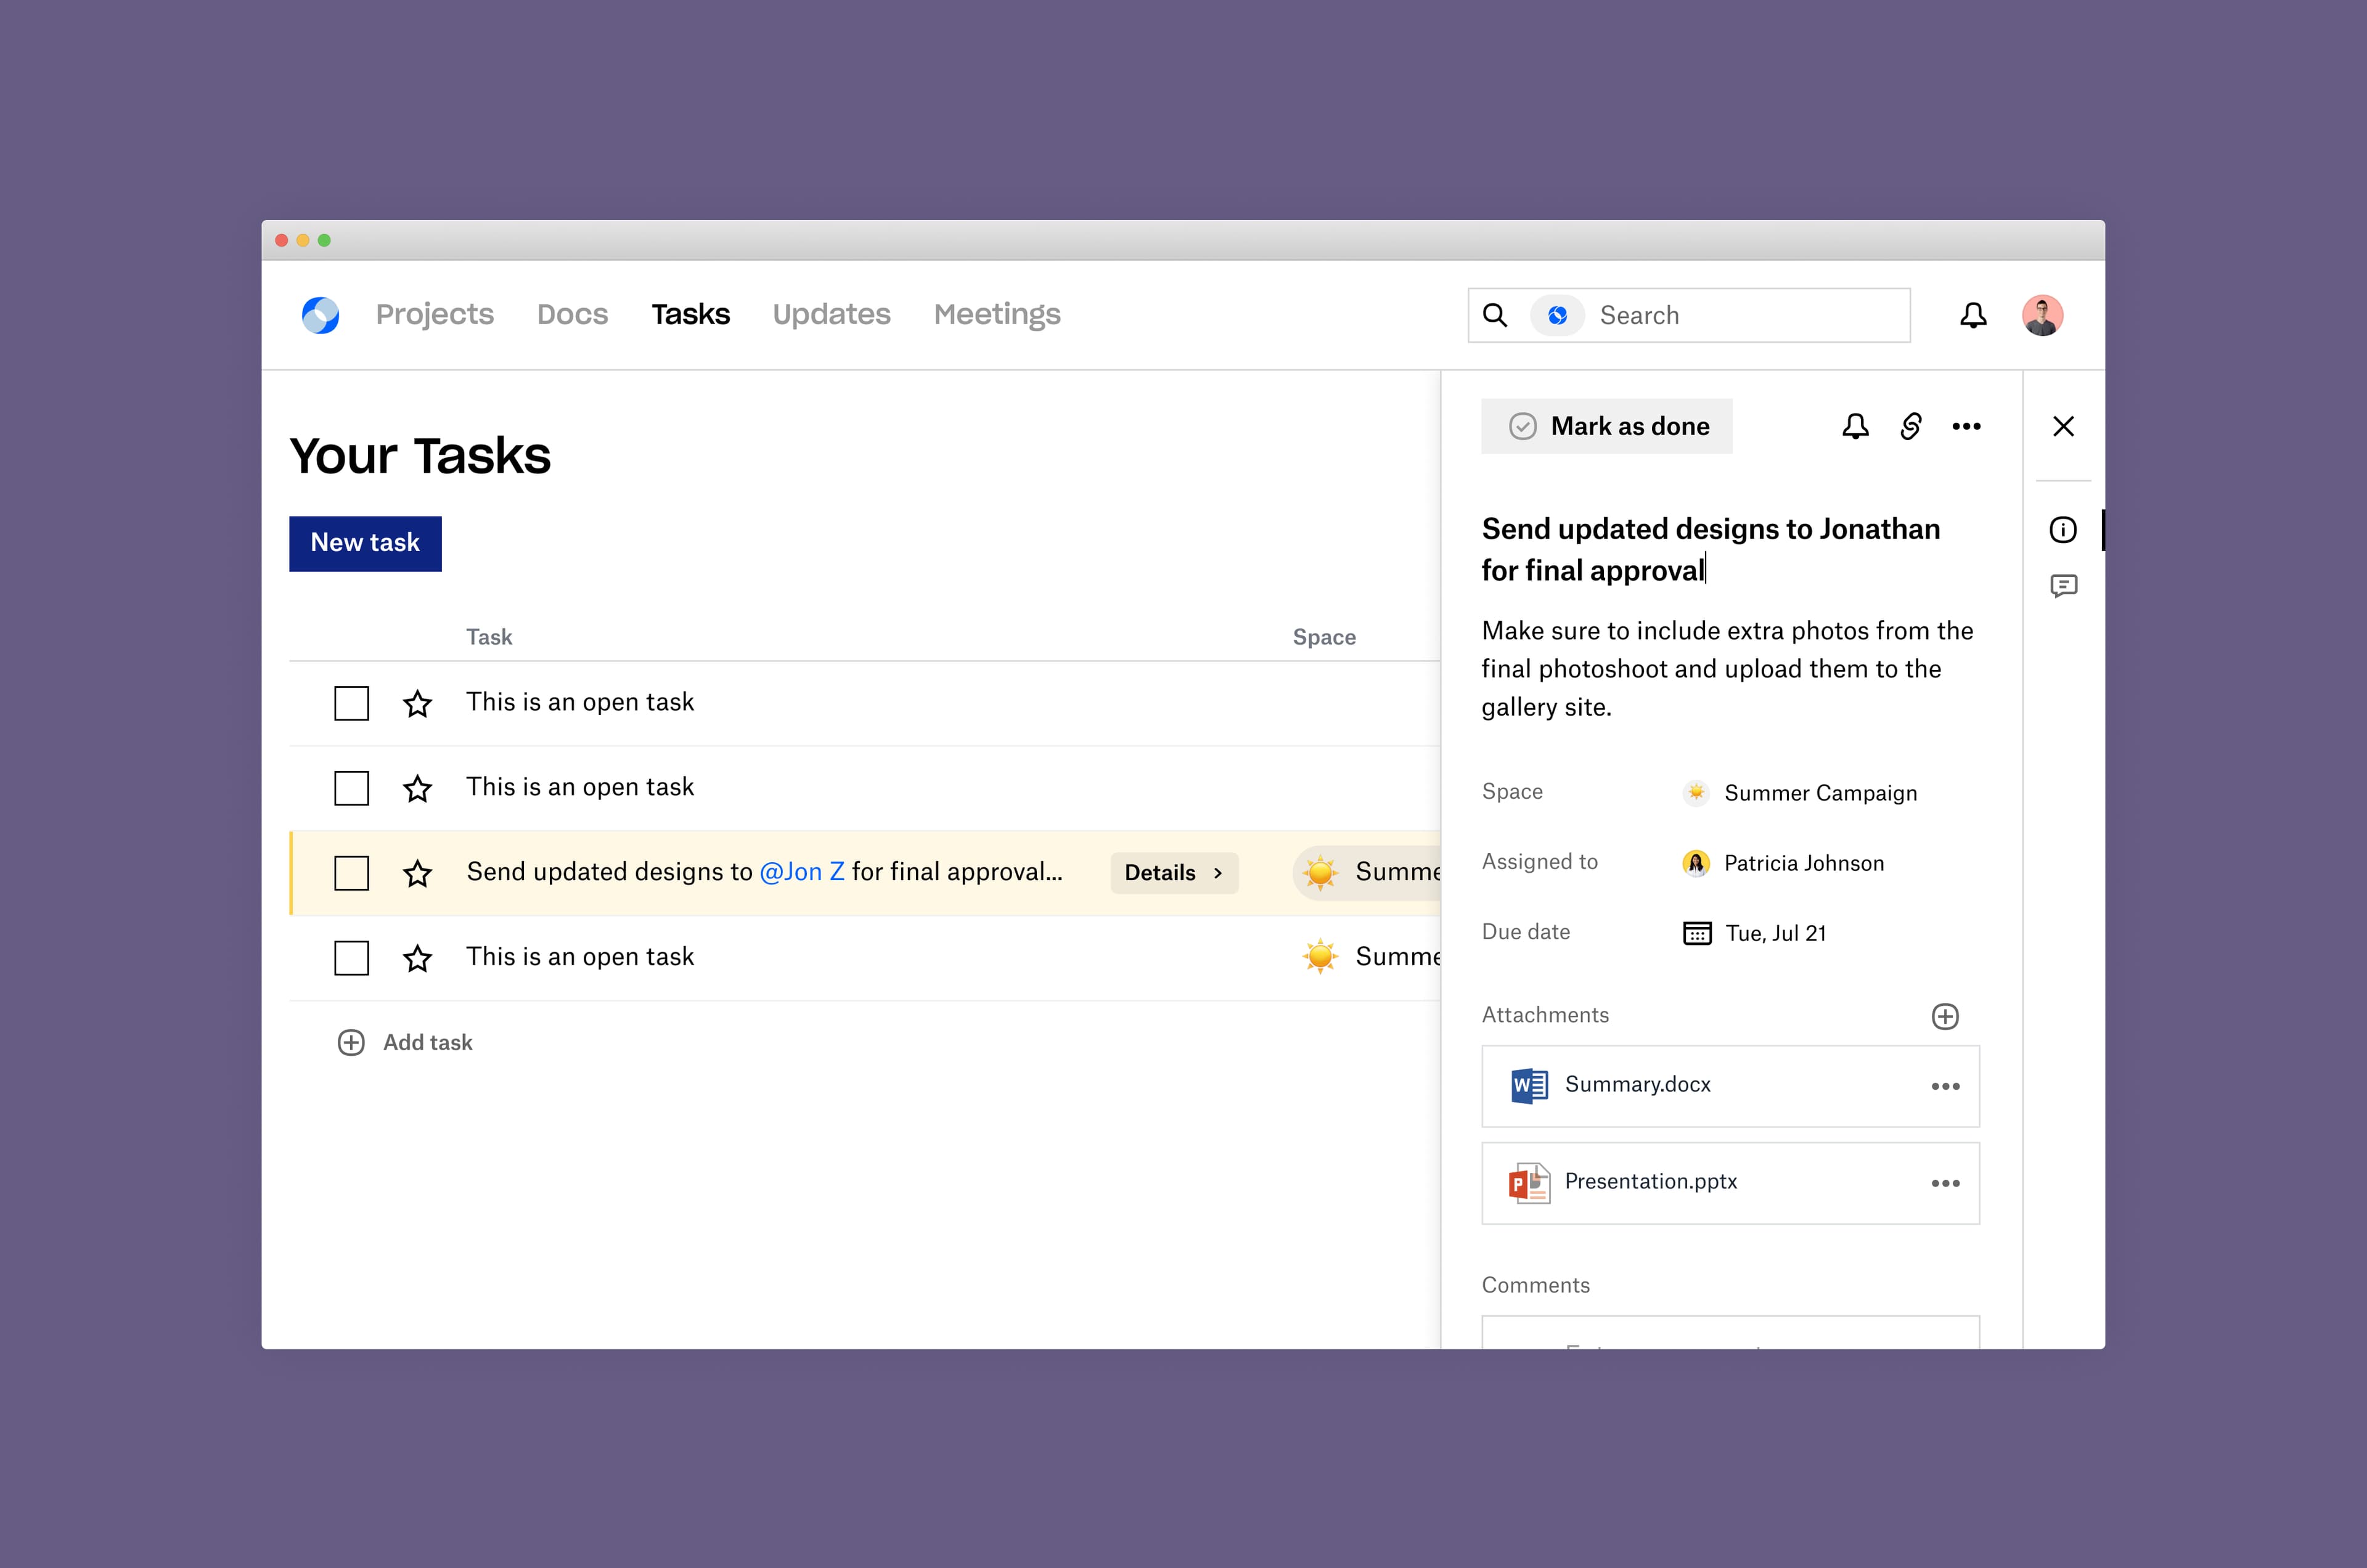Click the task panel bell reminder icon
This screenshot has height=1568, width=2367.
[1855, 426]
